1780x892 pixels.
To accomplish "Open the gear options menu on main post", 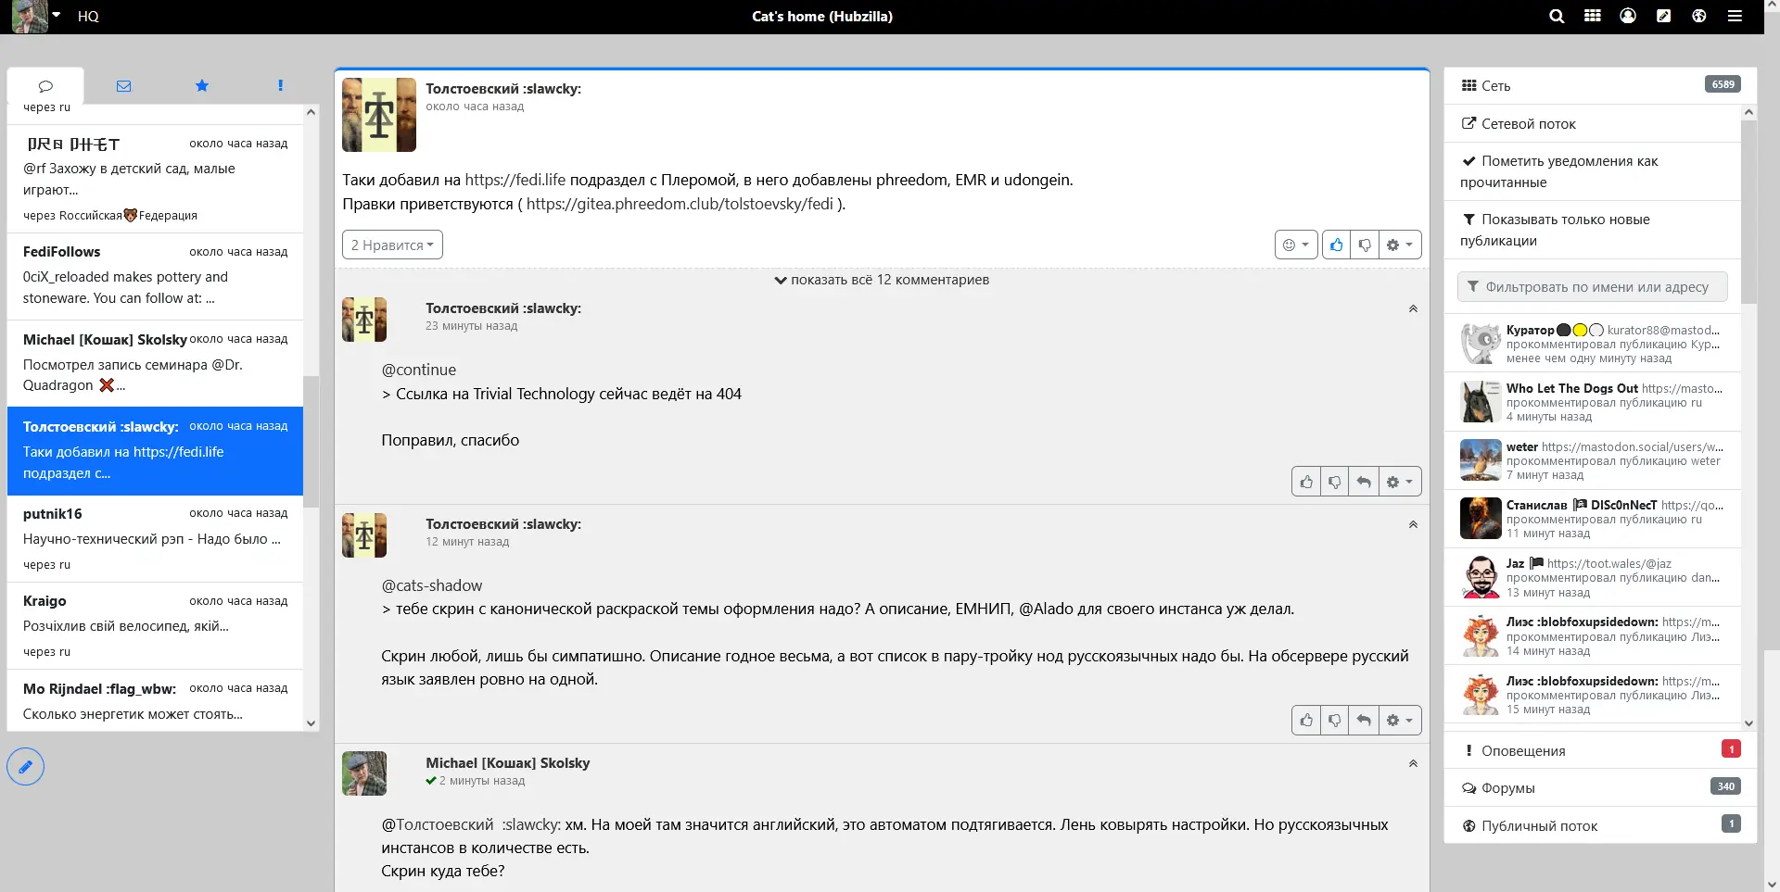I will tap(1400, 245).
